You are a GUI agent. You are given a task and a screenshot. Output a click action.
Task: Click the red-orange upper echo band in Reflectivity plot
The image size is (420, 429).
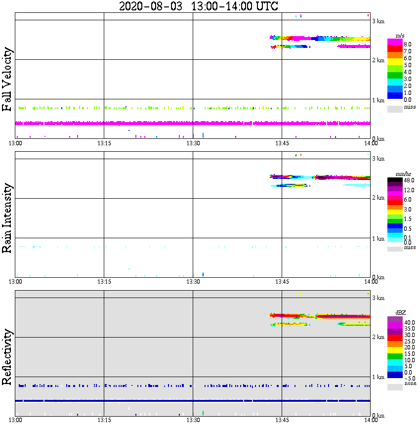click(320, 316)
